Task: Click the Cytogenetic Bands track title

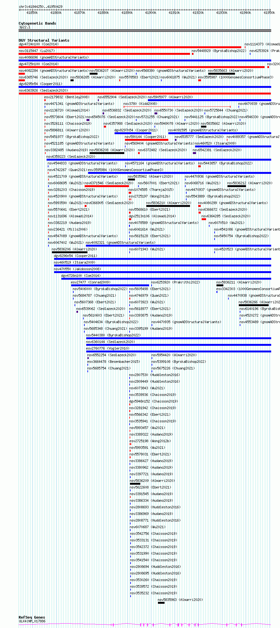Action: [x=37, y=23]
